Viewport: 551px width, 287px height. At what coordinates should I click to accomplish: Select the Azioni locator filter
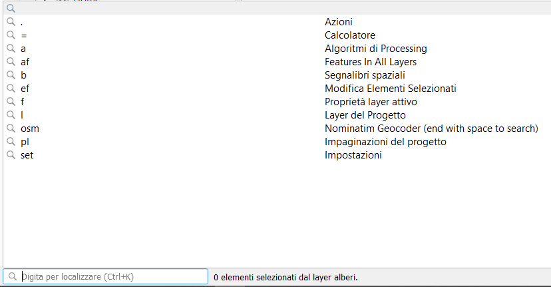(338, 22)
